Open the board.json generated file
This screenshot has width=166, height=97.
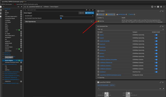[103, 47]
